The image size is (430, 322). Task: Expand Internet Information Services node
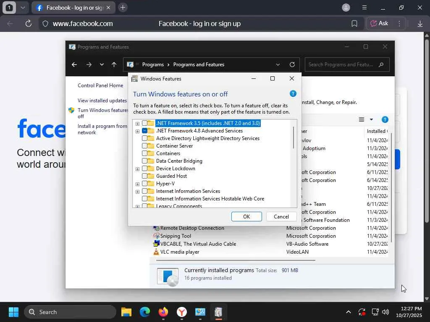[x=137, y=192]
